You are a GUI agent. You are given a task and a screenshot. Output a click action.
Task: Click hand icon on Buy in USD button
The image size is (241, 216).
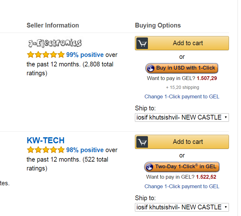(x=150, y=68)
